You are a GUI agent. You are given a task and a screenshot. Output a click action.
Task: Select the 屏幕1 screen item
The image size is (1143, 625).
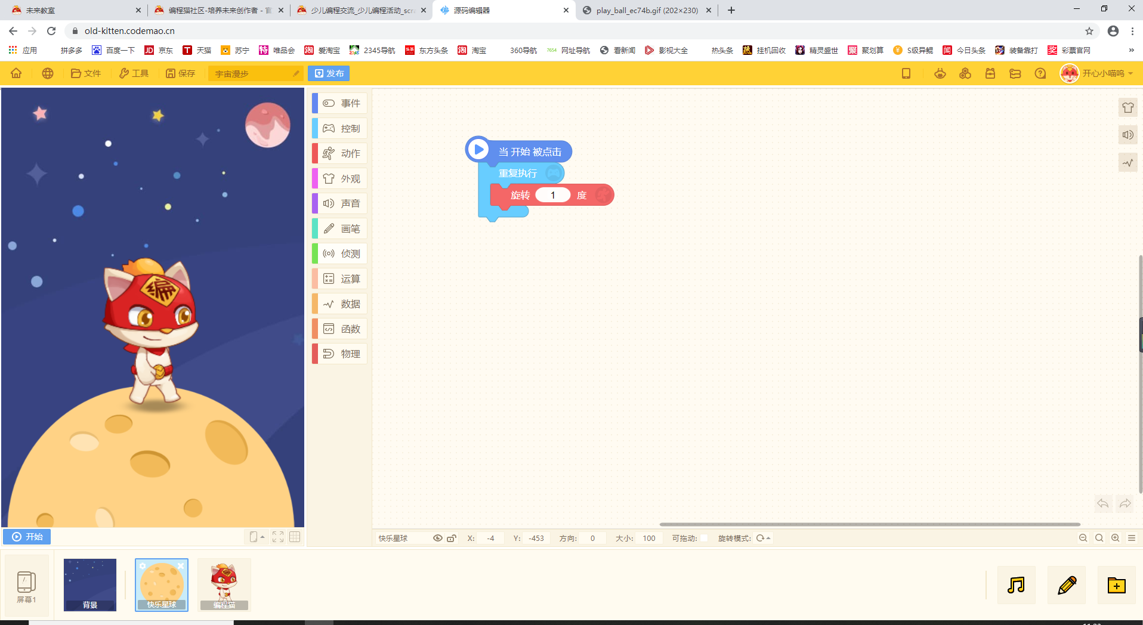tap(26, 586)
